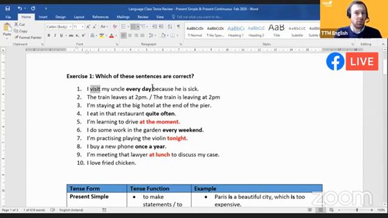Toggle bold formatting
The image size is (388, 218).
48,36
